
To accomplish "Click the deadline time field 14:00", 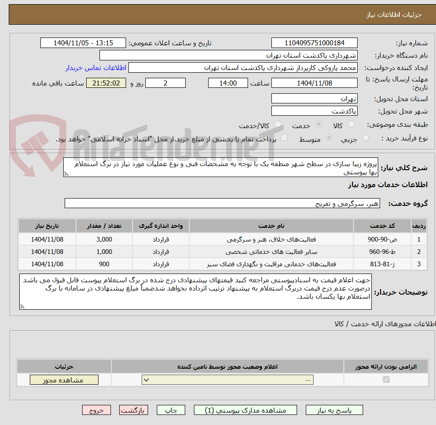I will tap(228, 83).
